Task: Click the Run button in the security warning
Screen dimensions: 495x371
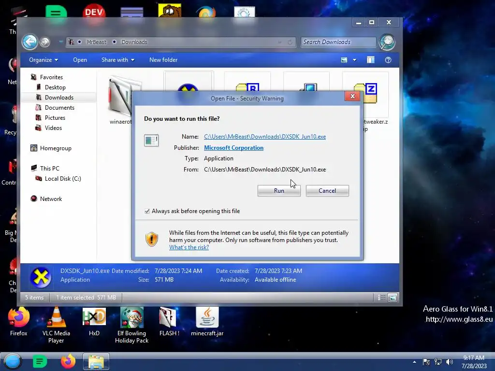Action: [279, 190]
